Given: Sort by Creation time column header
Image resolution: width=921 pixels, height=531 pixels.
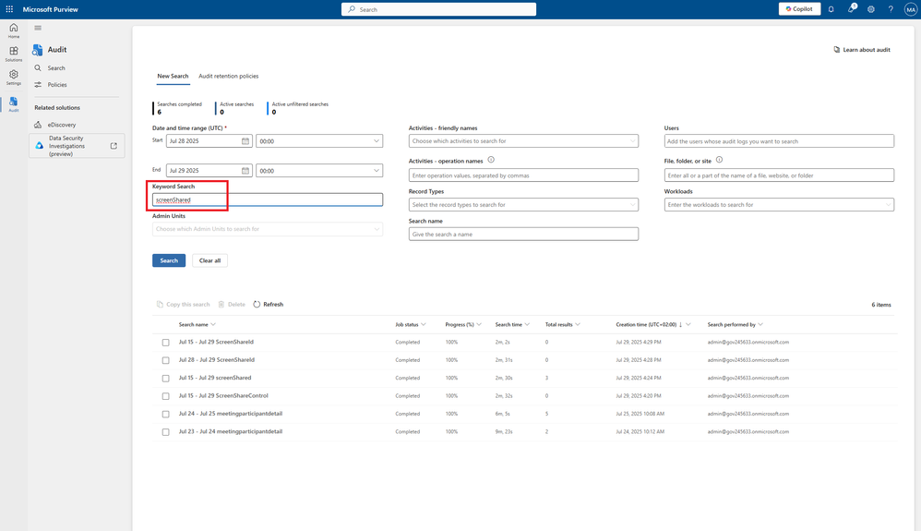Looking at the screenshot, I should pyautogui.click(x=646, y=324).
